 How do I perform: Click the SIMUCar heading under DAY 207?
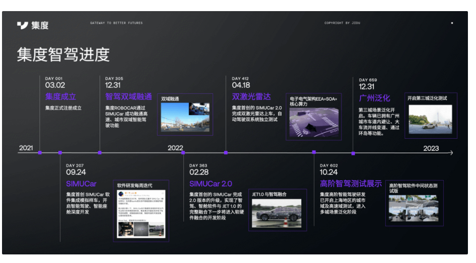(x=81, y=184)
